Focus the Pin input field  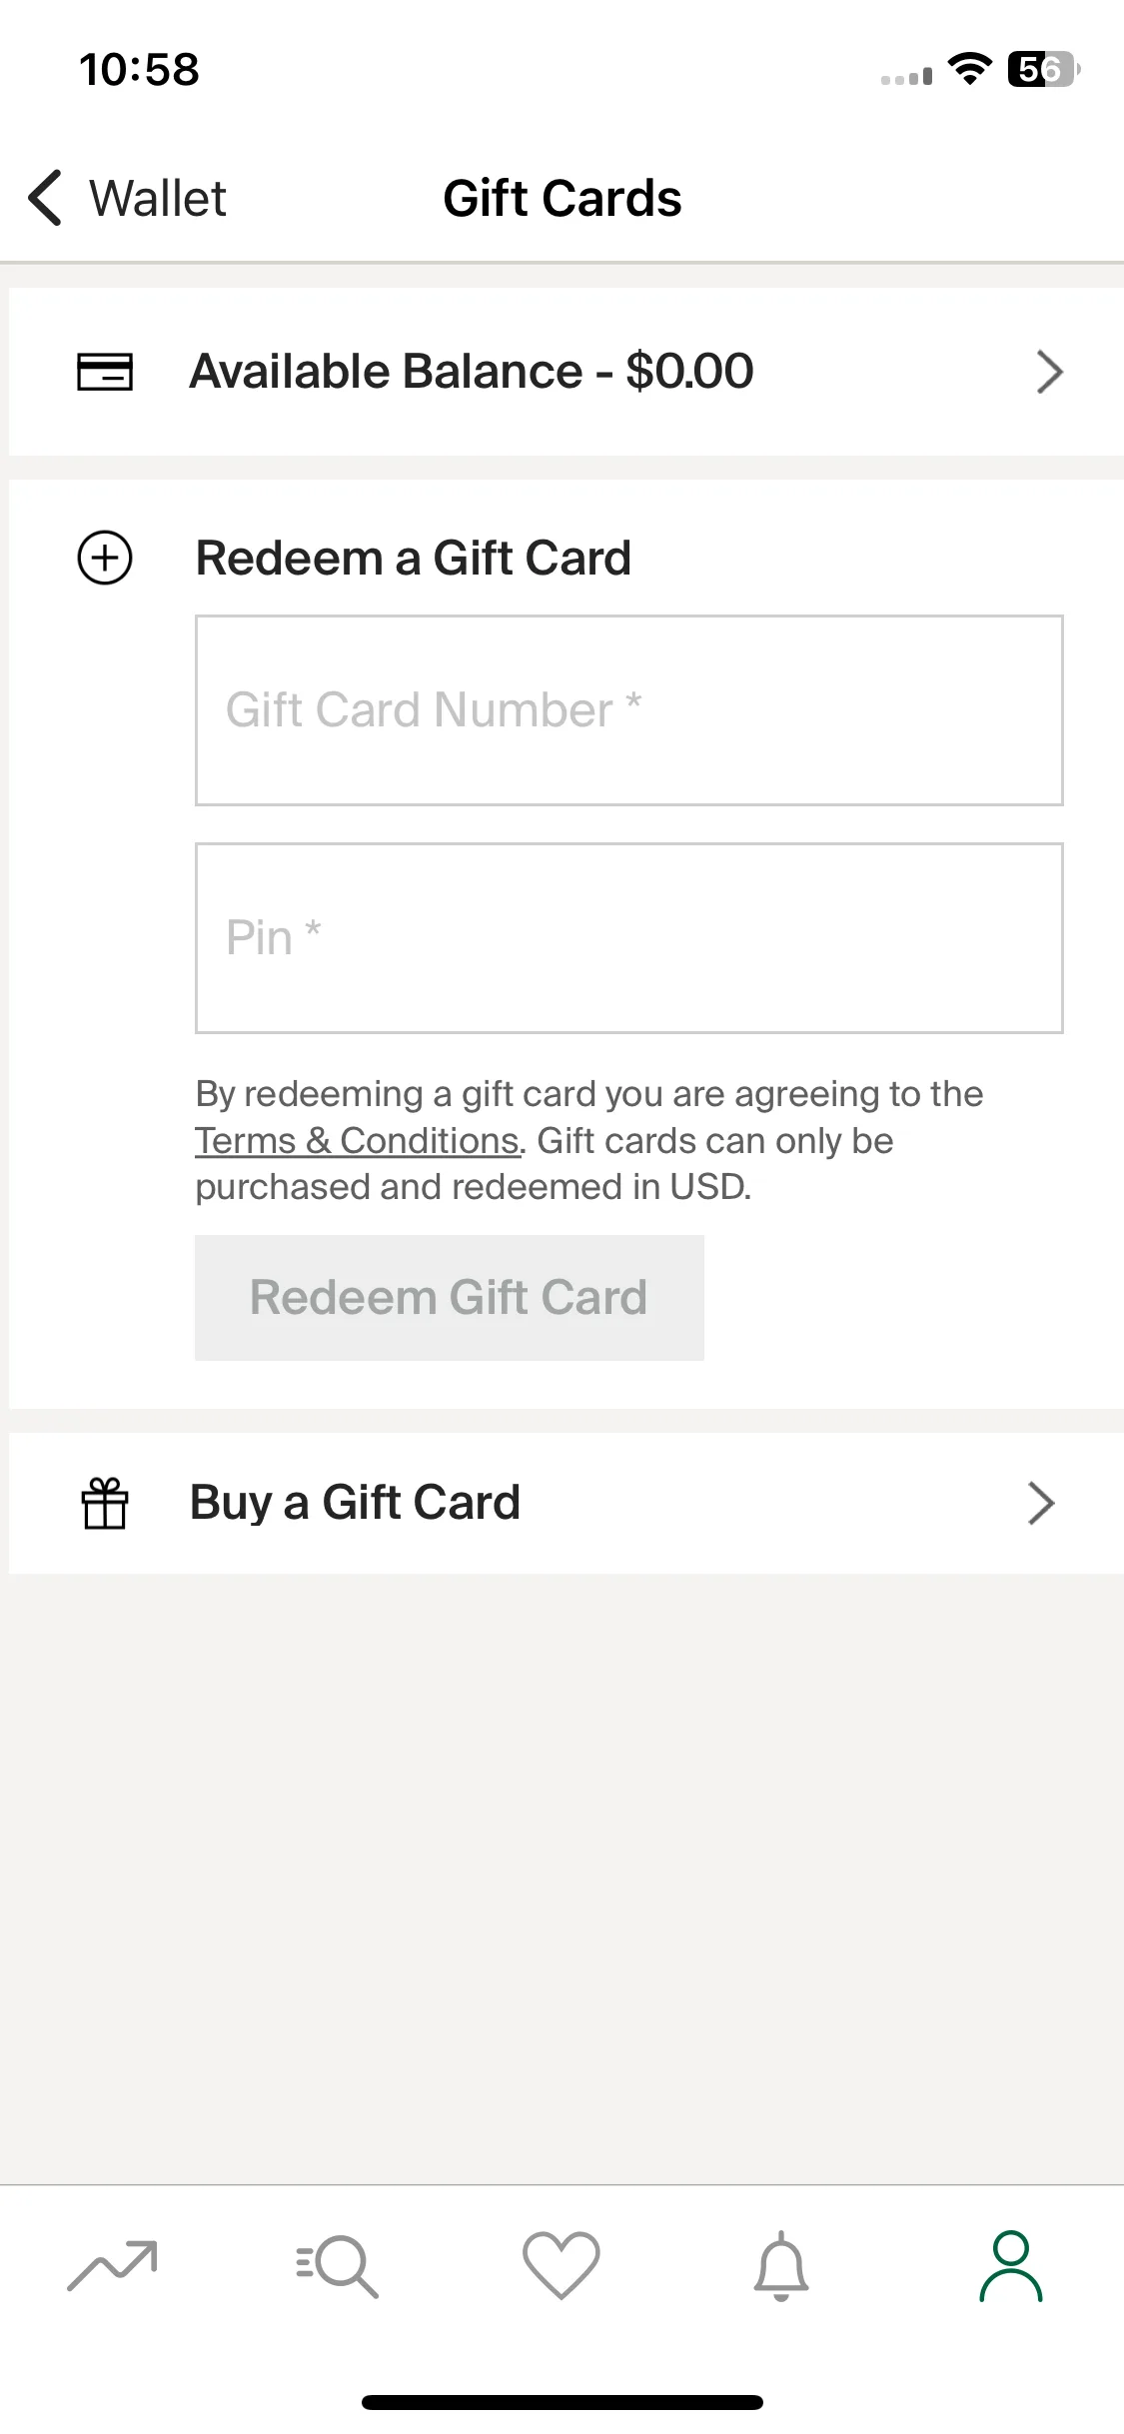[629, 938]
